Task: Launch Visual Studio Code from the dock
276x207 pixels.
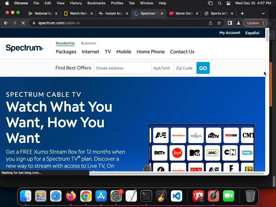Action: pos(177,196)
